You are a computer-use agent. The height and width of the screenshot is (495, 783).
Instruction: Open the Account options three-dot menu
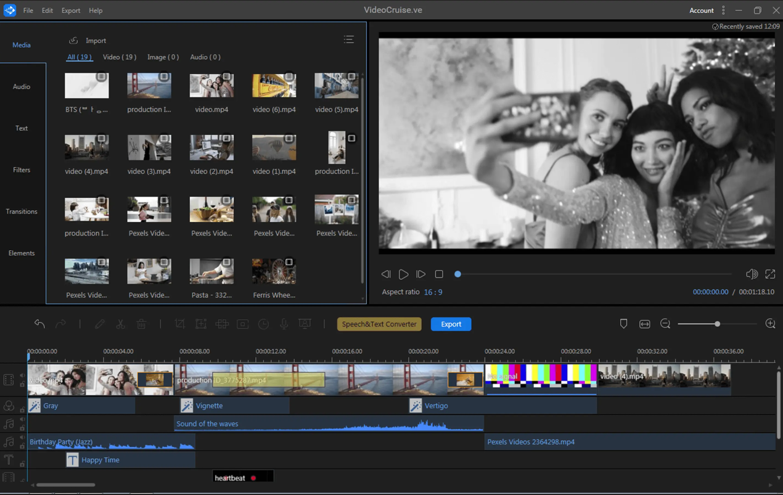(x=723, y=10)
